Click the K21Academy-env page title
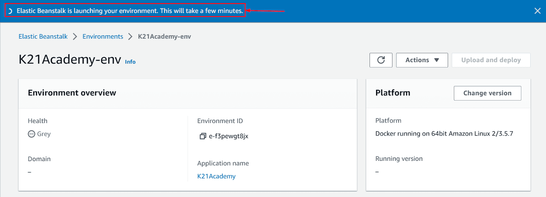546x197 pixels. 70,59
